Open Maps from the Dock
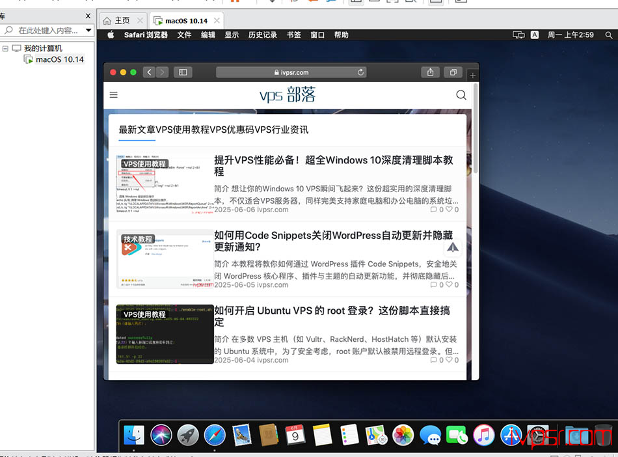This screenshot has height=457, width=618. coord(376,436)
